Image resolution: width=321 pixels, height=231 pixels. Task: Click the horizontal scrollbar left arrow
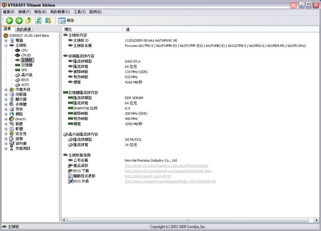point(65,220)
